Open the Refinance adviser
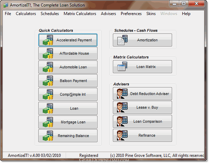The image size is (209, 163). [142, 135]
